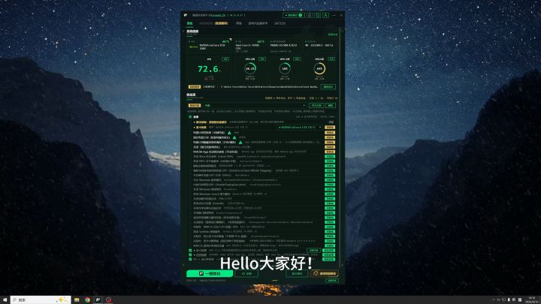Toggle the first of three bottom checkboxes
Image resolution: width=541 pixels, height=304 pixels.
tap(190, 250)
